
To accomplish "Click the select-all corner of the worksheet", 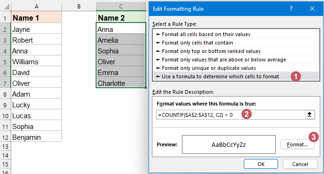I will (6, 7).
